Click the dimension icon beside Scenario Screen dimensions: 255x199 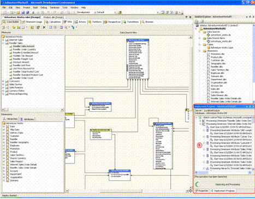tap(8, 180)
